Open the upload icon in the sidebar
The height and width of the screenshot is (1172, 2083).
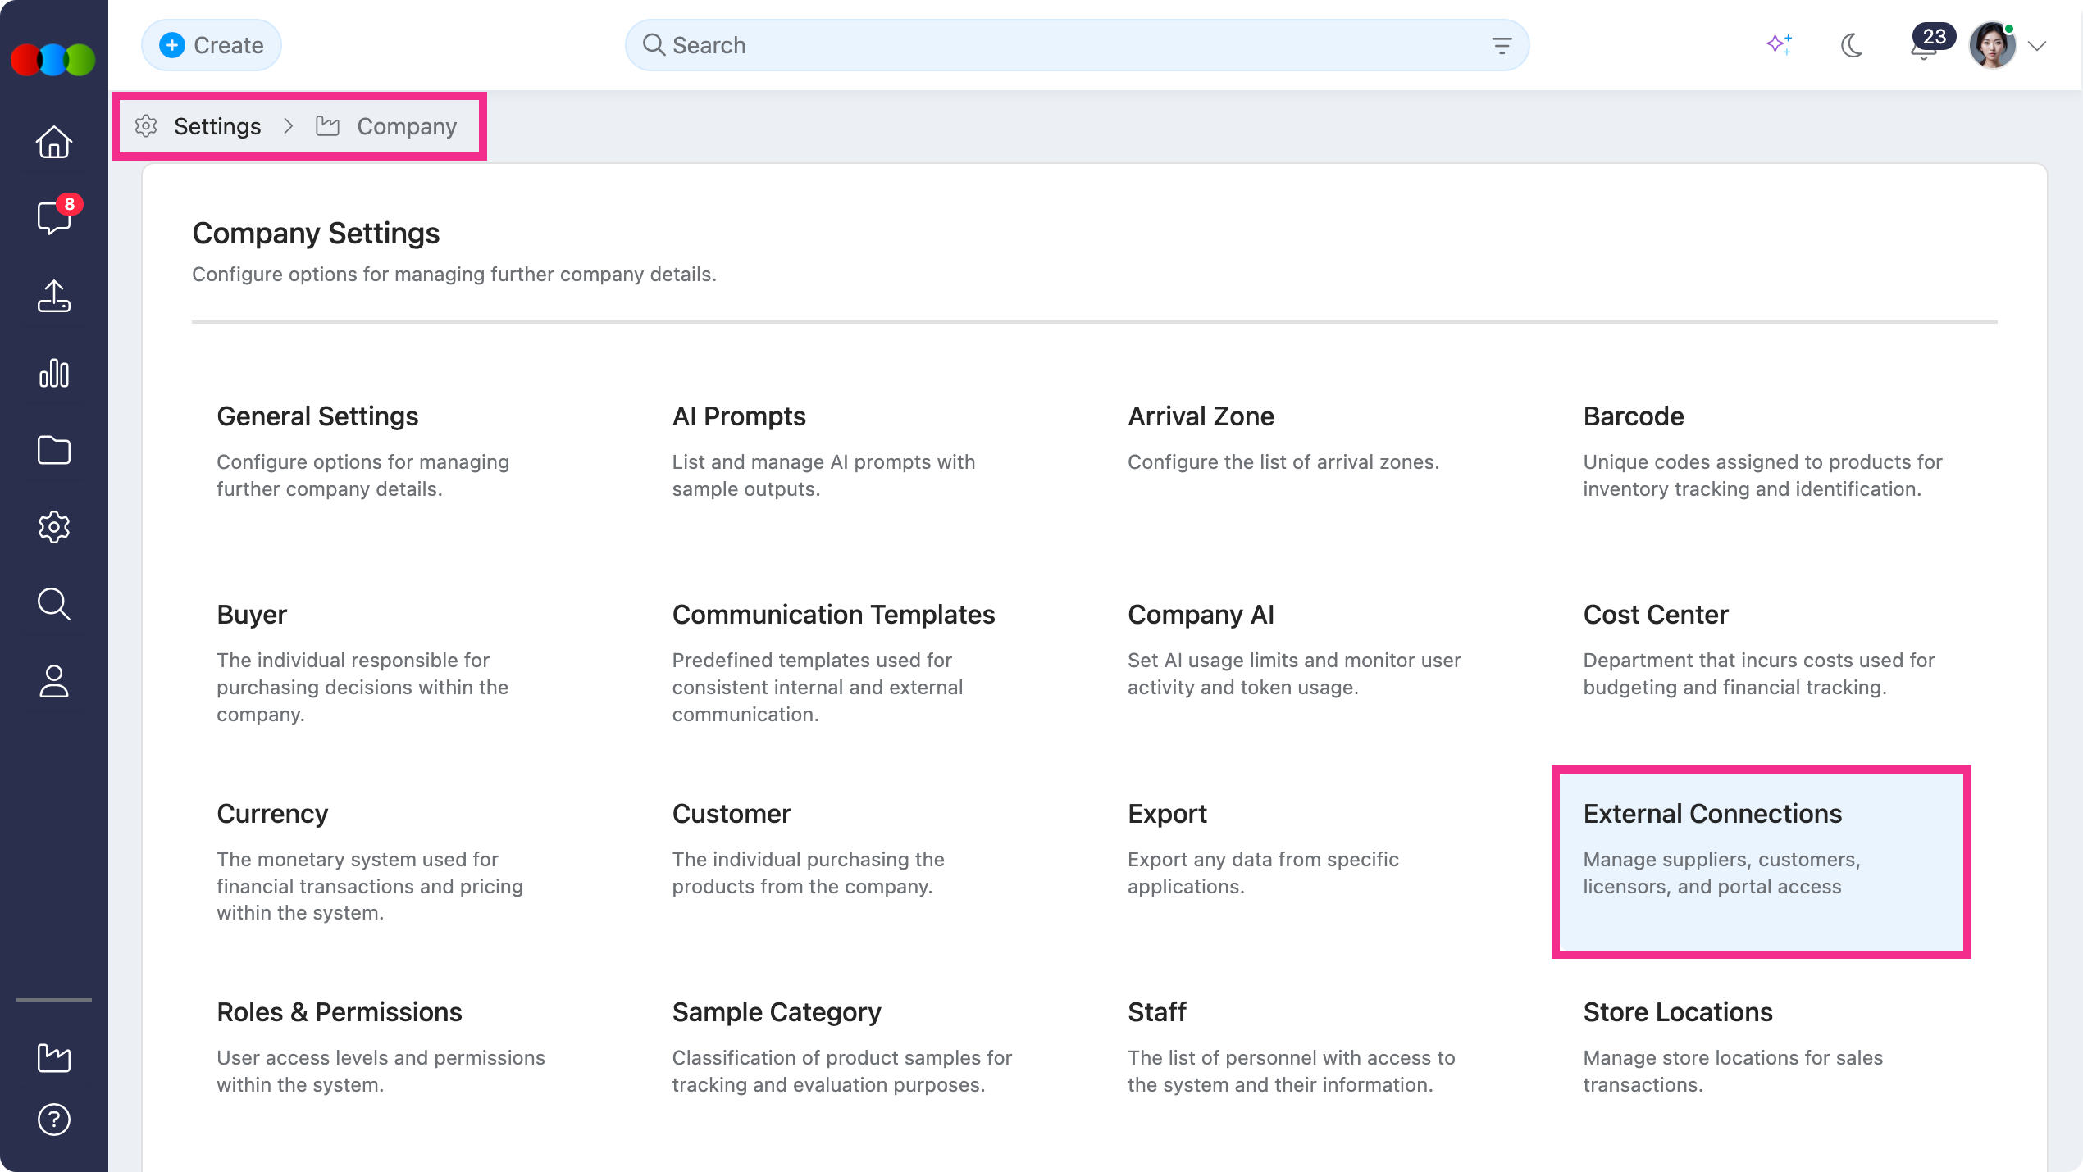point(54,296)
